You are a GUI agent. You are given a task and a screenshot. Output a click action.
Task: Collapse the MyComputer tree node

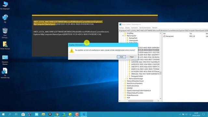coord(123,36)
